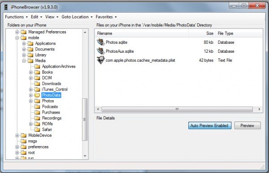Click the mobile folder icon

click(24, 38)
